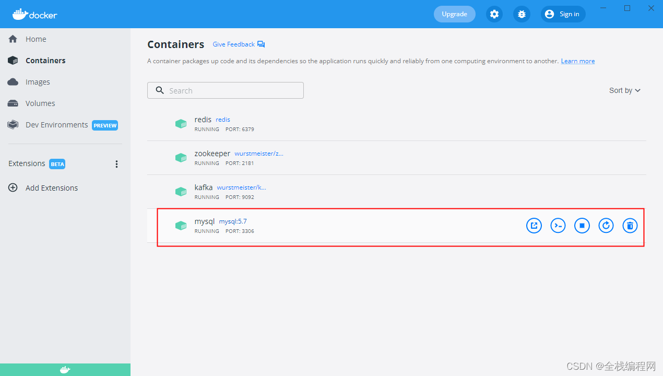This screenshot has height=376, width=663.
Task: Expand the Sort by dropdown
Action: (x=625, y=90)
